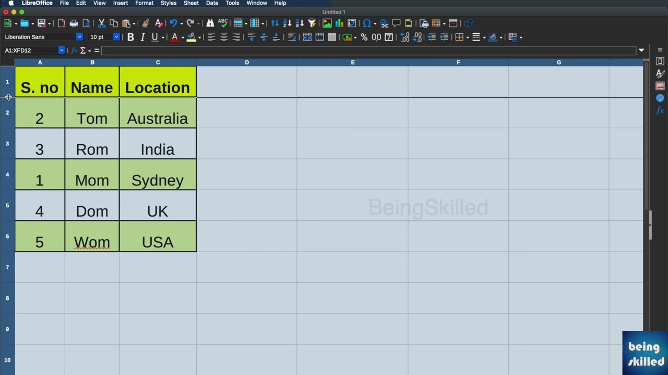The width and height of the screenshot is (668, 375).
Task: Click the Export as PDF icon
Action: pos(62,23)
